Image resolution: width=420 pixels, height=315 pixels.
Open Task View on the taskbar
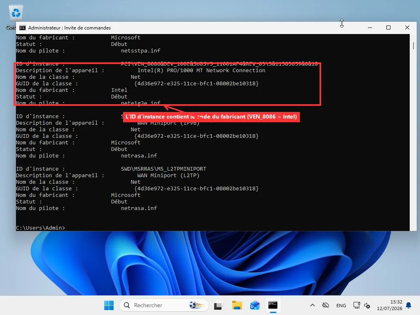click(x=219, y=305)
